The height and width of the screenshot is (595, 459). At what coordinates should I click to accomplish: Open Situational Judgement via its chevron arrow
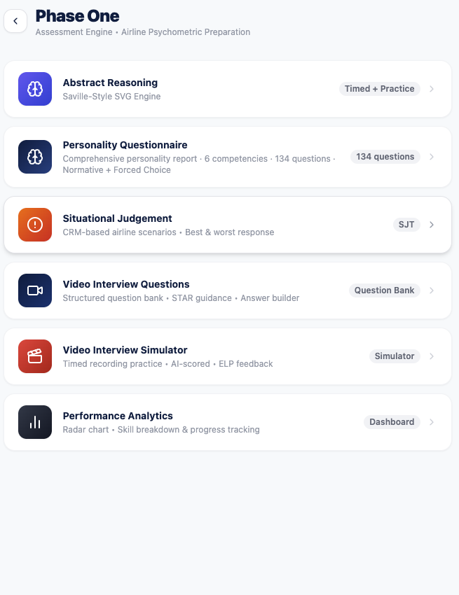click(432, 225)
